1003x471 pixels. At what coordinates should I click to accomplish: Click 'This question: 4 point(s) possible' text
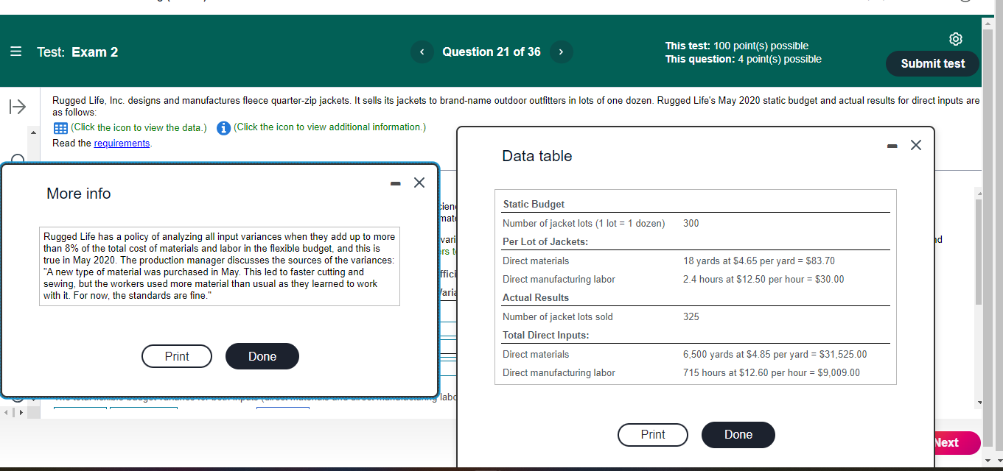pos(744,59)
